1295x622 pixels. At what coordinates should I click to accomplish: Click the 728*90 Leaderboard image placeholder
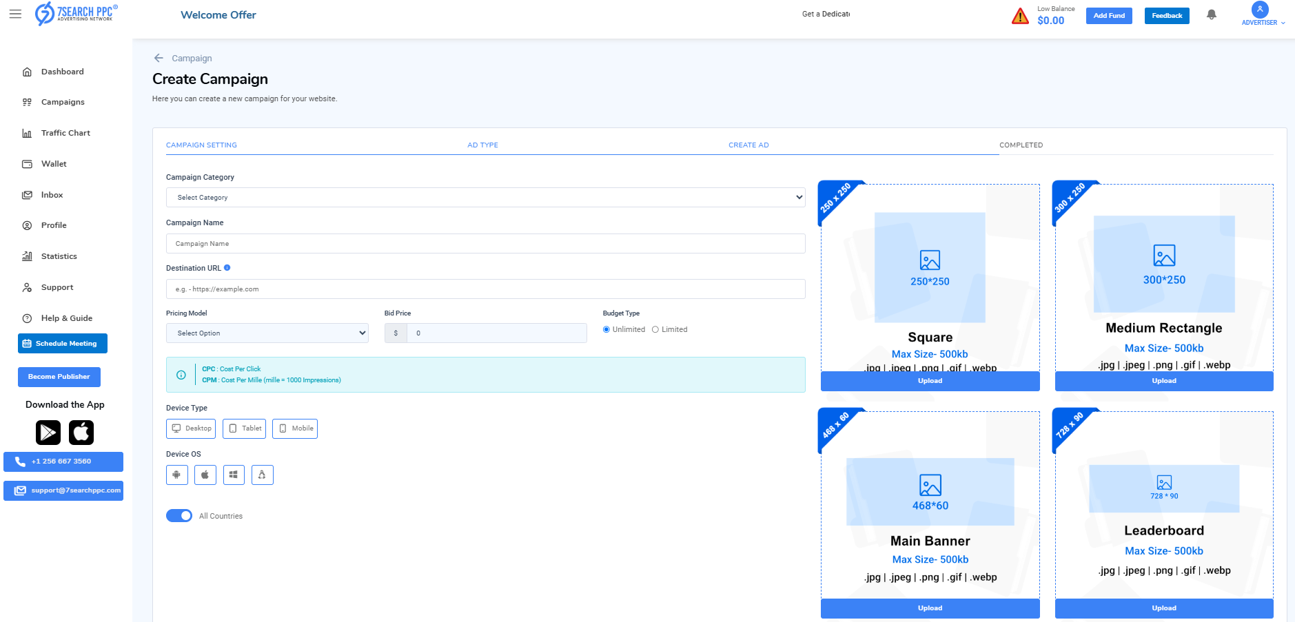[x=1164, y=488]
